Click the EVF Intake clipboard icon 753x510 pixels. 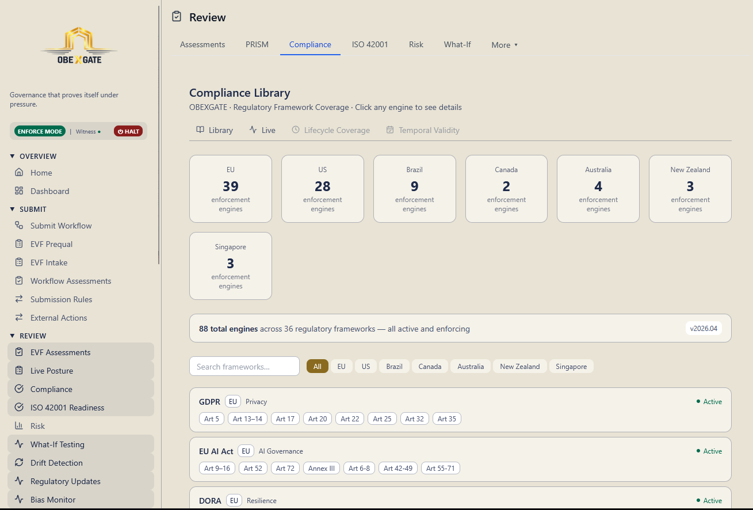[19, 262]
